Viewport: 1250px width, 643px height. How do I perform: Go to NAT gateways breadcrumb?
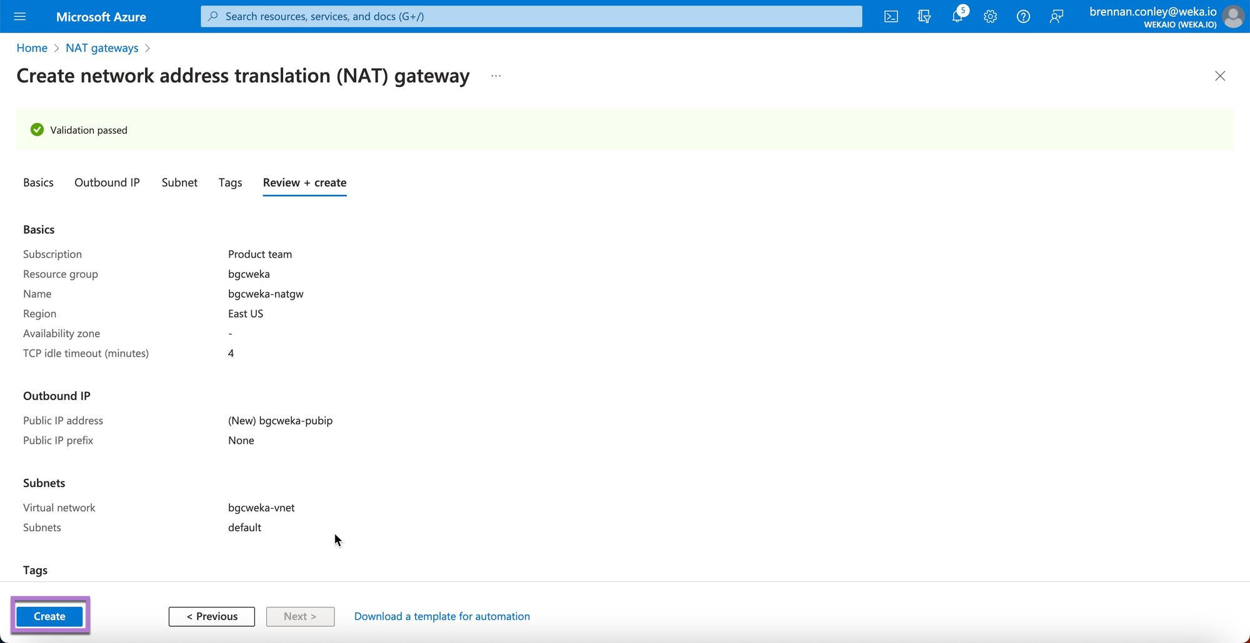[102, 48]
